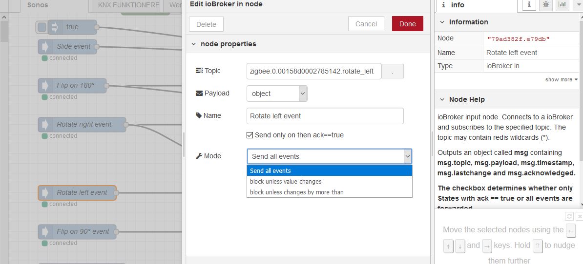The image size is (583, 264).
Task: Click connected status under Rotate left event
Action: coord(60,204)
